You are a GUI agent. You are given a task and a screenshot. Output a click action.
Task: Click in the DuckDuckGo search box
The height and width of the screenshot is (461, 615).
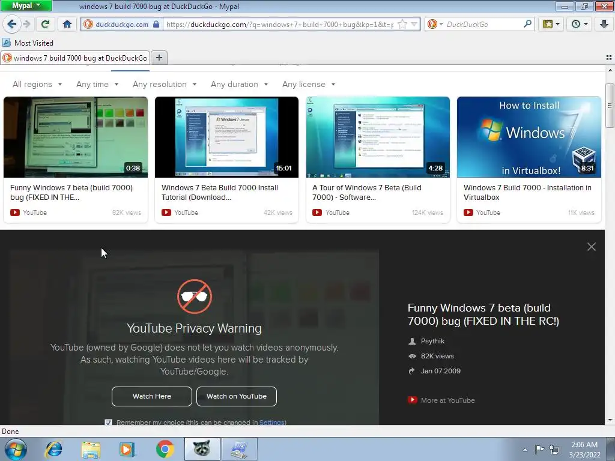[x=483, y=24]
